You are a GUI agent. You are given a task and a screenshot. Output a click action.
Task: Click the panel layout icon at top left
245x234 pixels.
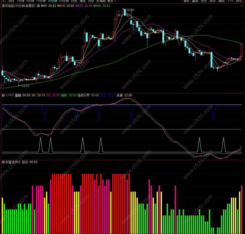pyautogui.click(x=4, y=1)
